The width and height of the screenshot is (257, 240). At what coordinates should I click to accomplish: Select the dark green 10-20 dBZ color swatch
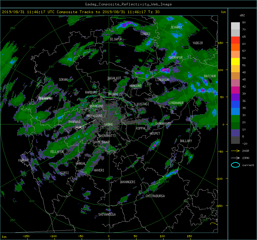coord(235,126)
